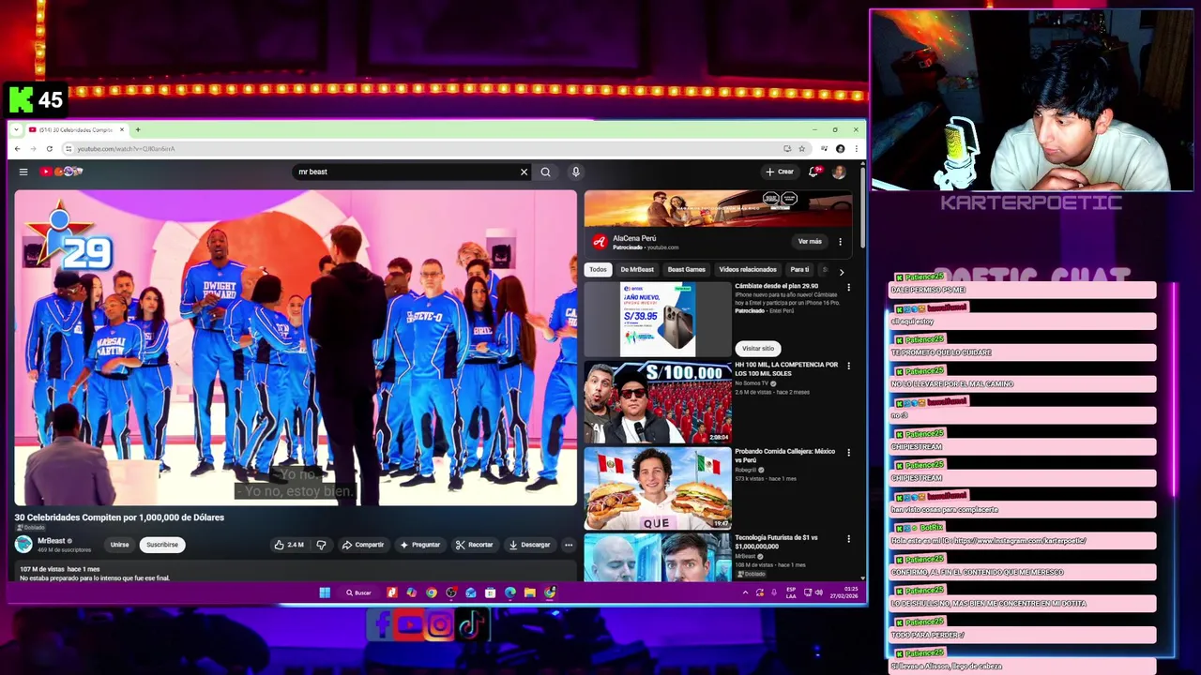Viewport: 1201px width, 675px height.
Task: Click the main video player
Action: tap(296, 348)
